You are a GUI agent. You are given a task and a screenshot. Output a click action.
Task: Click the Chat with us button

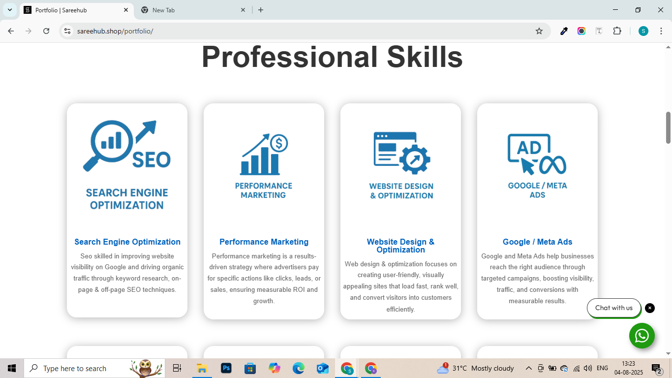click(613, 308)
